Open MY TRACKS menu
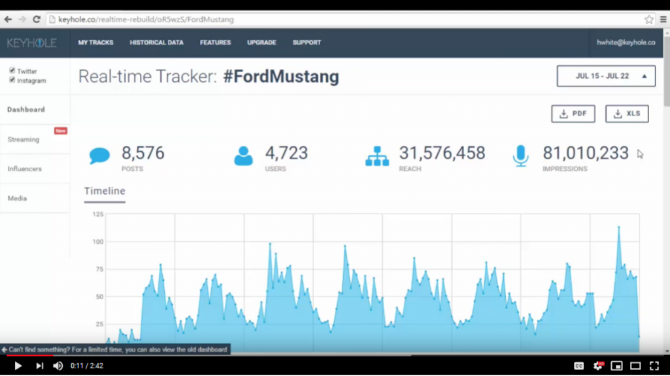The height and width of the screenshot is (376, 670). (x=96, y=42)
